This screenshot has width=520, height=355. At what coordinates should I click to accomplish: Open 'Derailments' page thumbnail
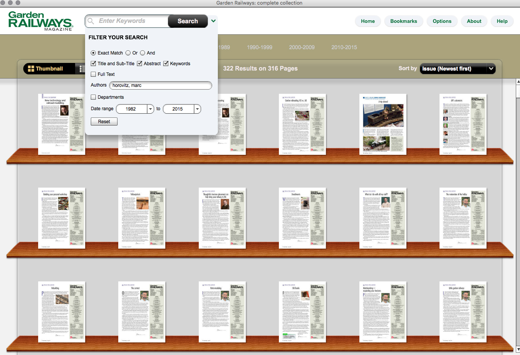302,218
